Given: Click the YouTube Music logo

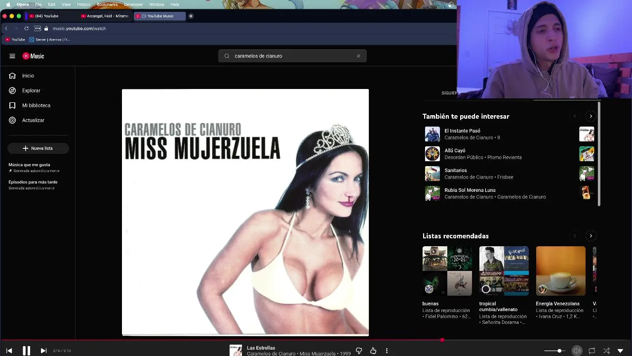Looking at the screenshot, I should [33, 56].
